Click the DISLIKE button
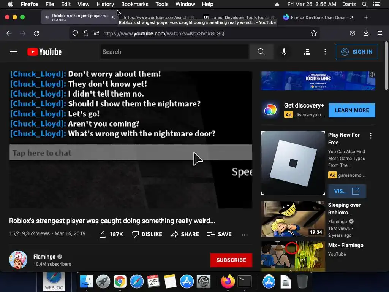The width and height of the screenshot is (389, 292). click(147, 234)
